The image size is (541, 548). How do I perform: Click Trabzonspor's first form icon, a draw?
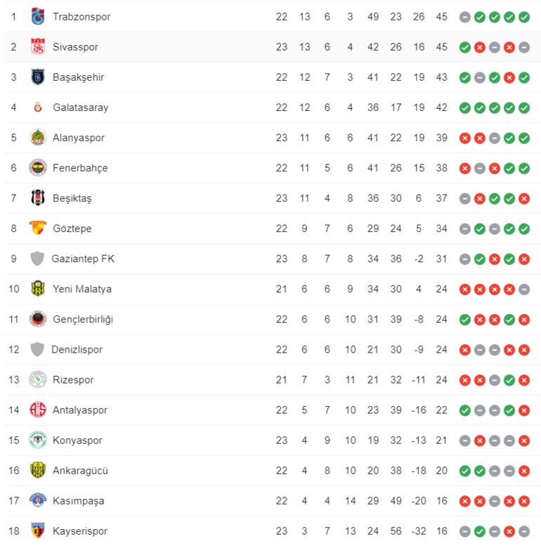point(465,17)
